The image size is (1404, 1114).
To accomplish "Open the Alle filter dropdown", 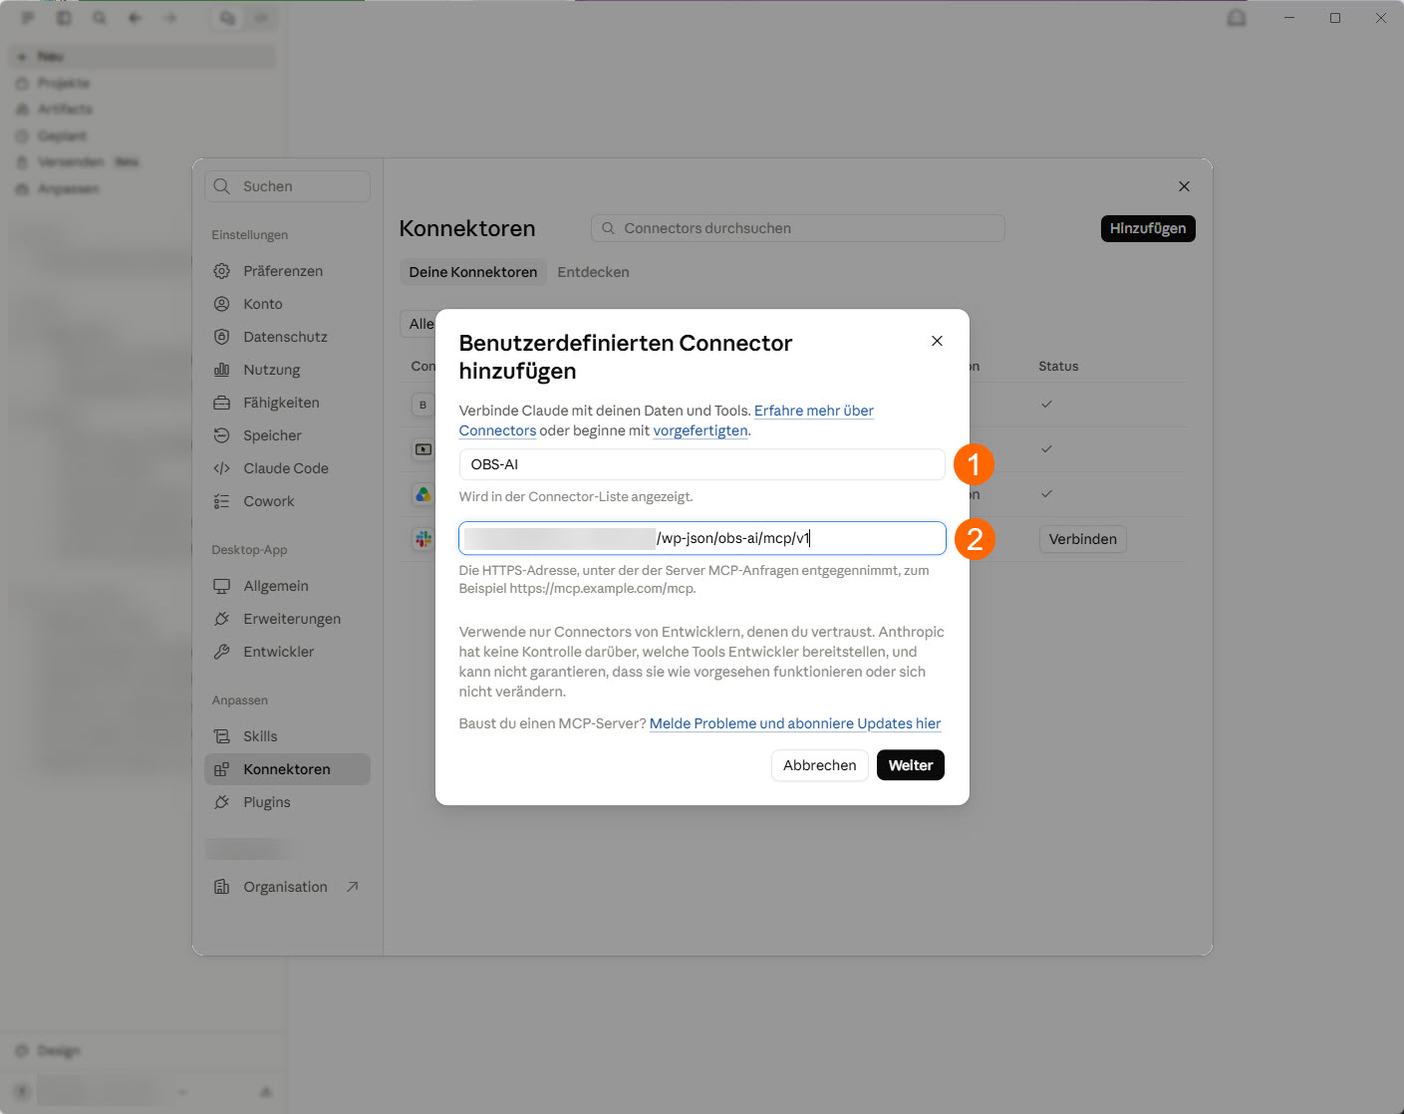I will point(418,324).
